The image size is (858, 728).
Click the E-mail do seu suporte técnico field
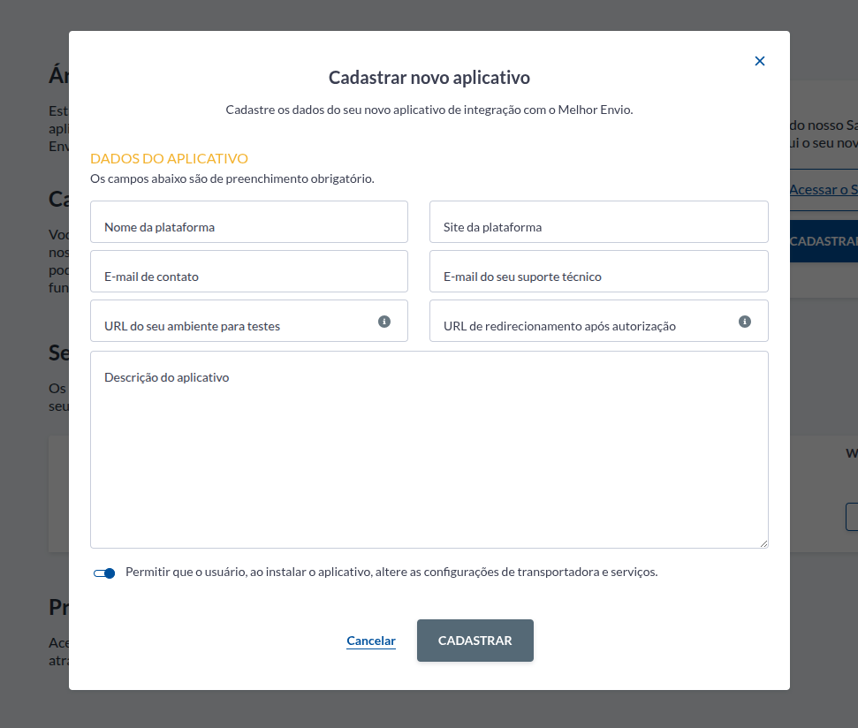[598, 271]
